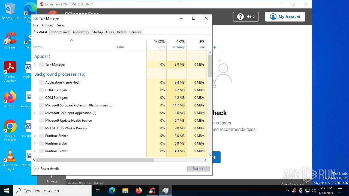Viewport: 349px width, 196px height.
Task: Sort by the Name column header
Action: (x=73, y=44)
